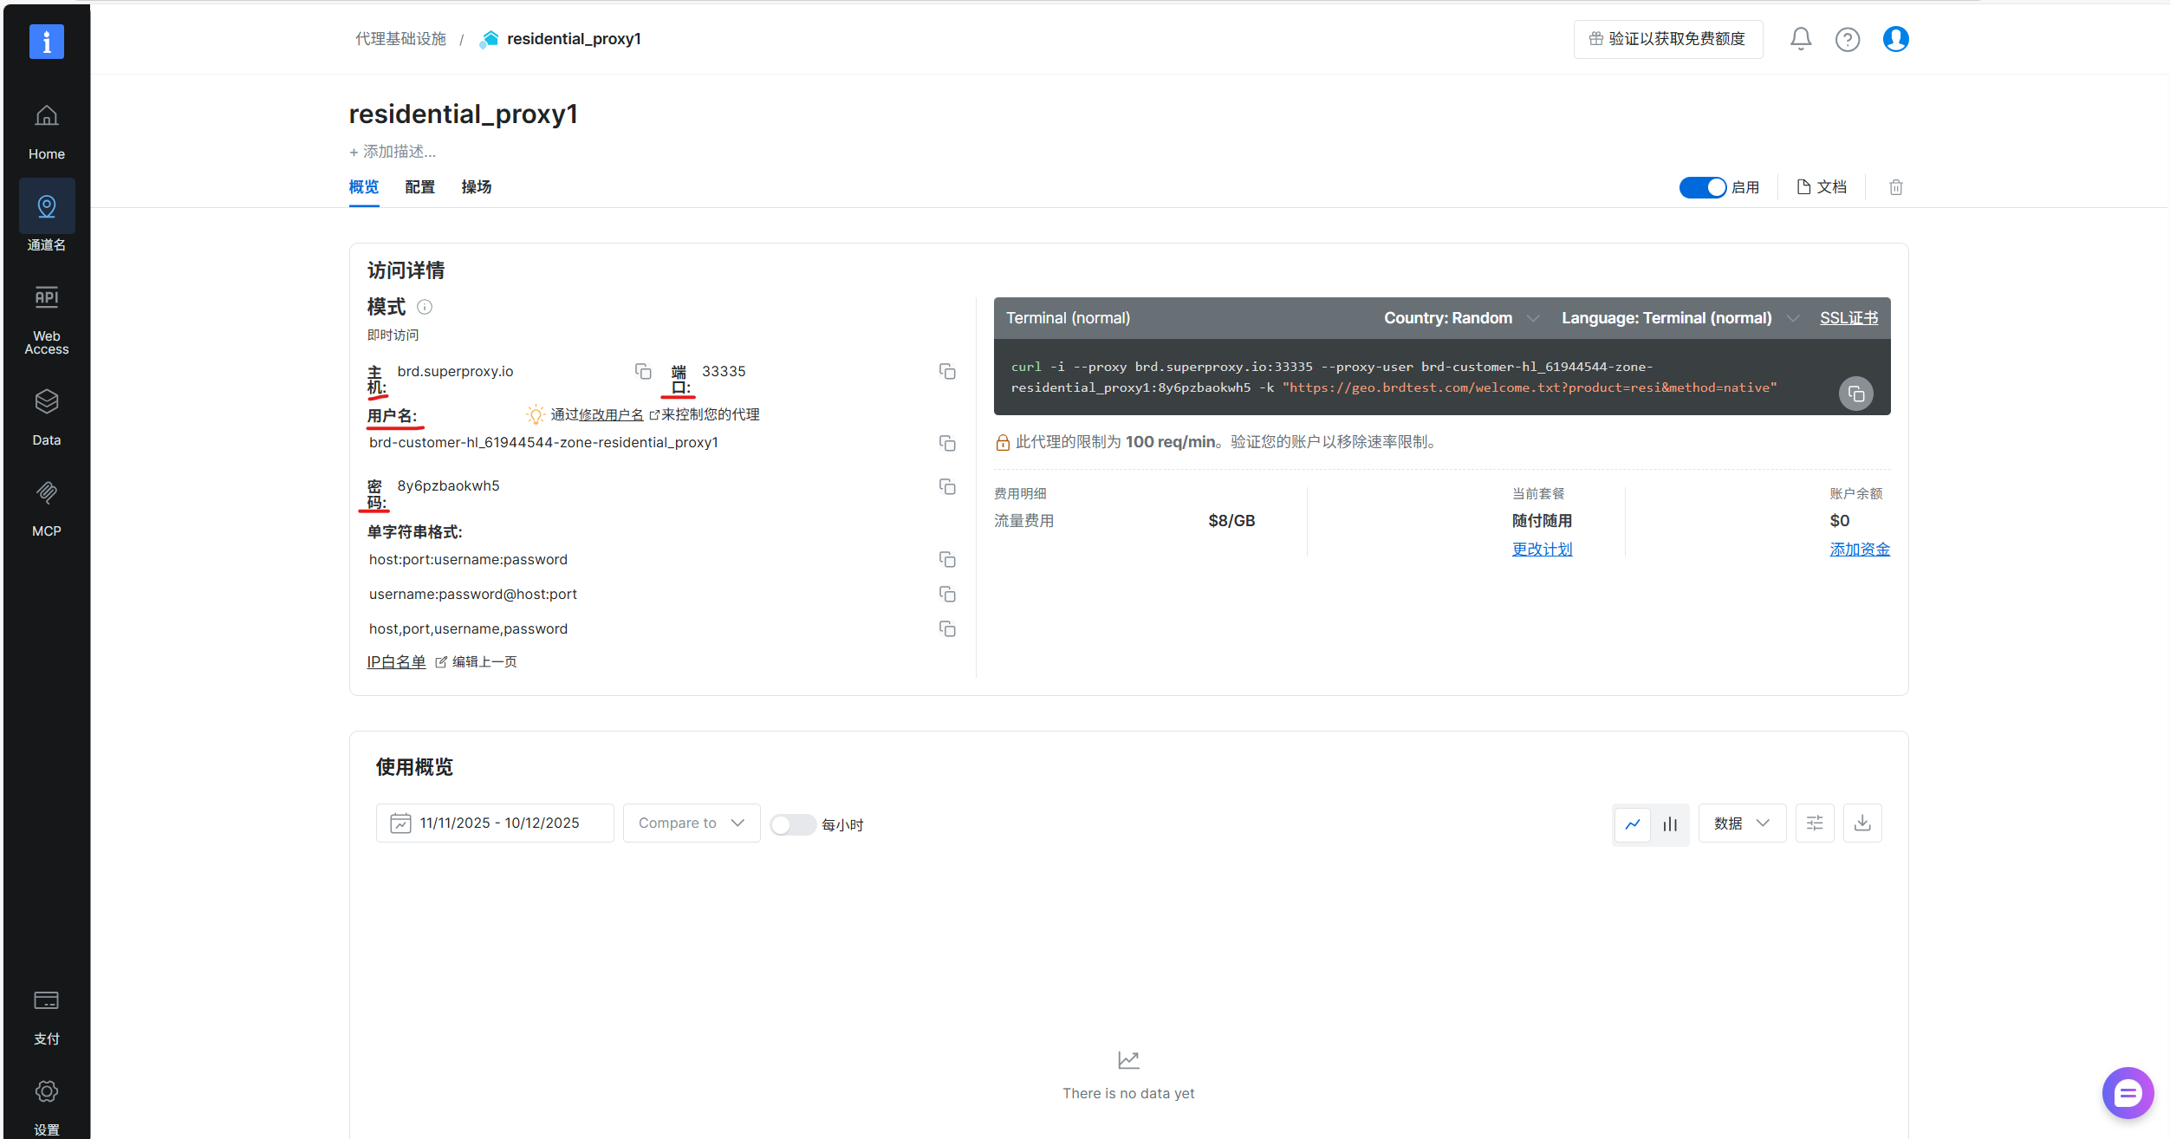Click the 添加资金 link
2170x1139 pixels.
click(1859, 549)
